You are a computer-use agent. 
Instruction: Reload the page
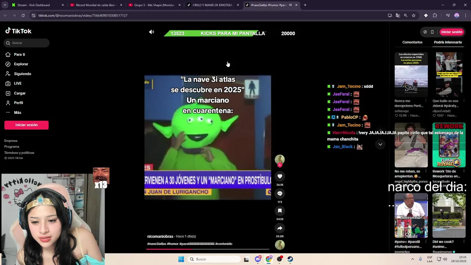tap(23, 15)
